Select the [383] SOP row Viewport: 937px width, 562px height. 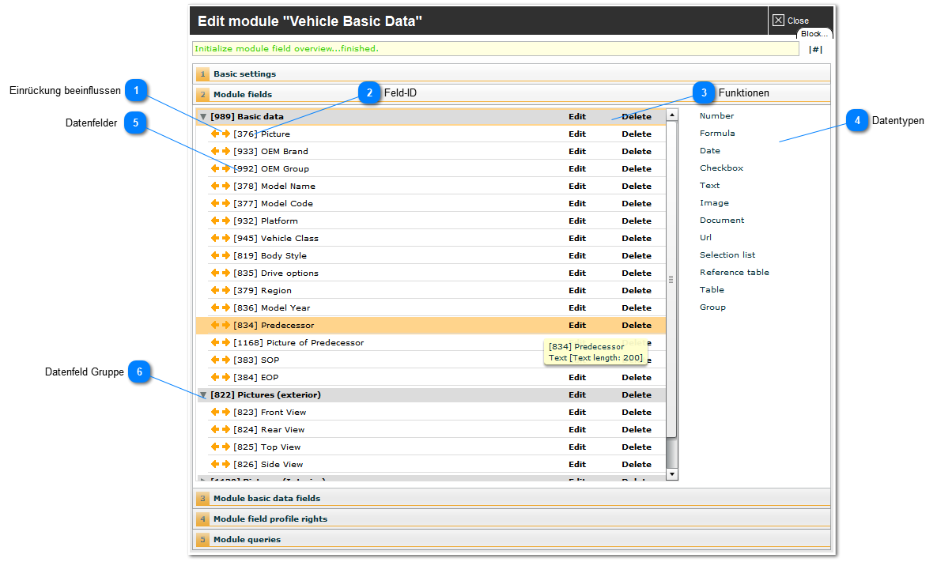coord(431,360)
